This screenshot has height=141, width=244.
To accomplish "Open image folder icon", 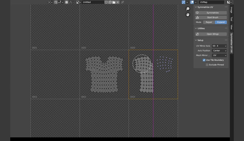I will pyautogui.click(x=114, y=2).
